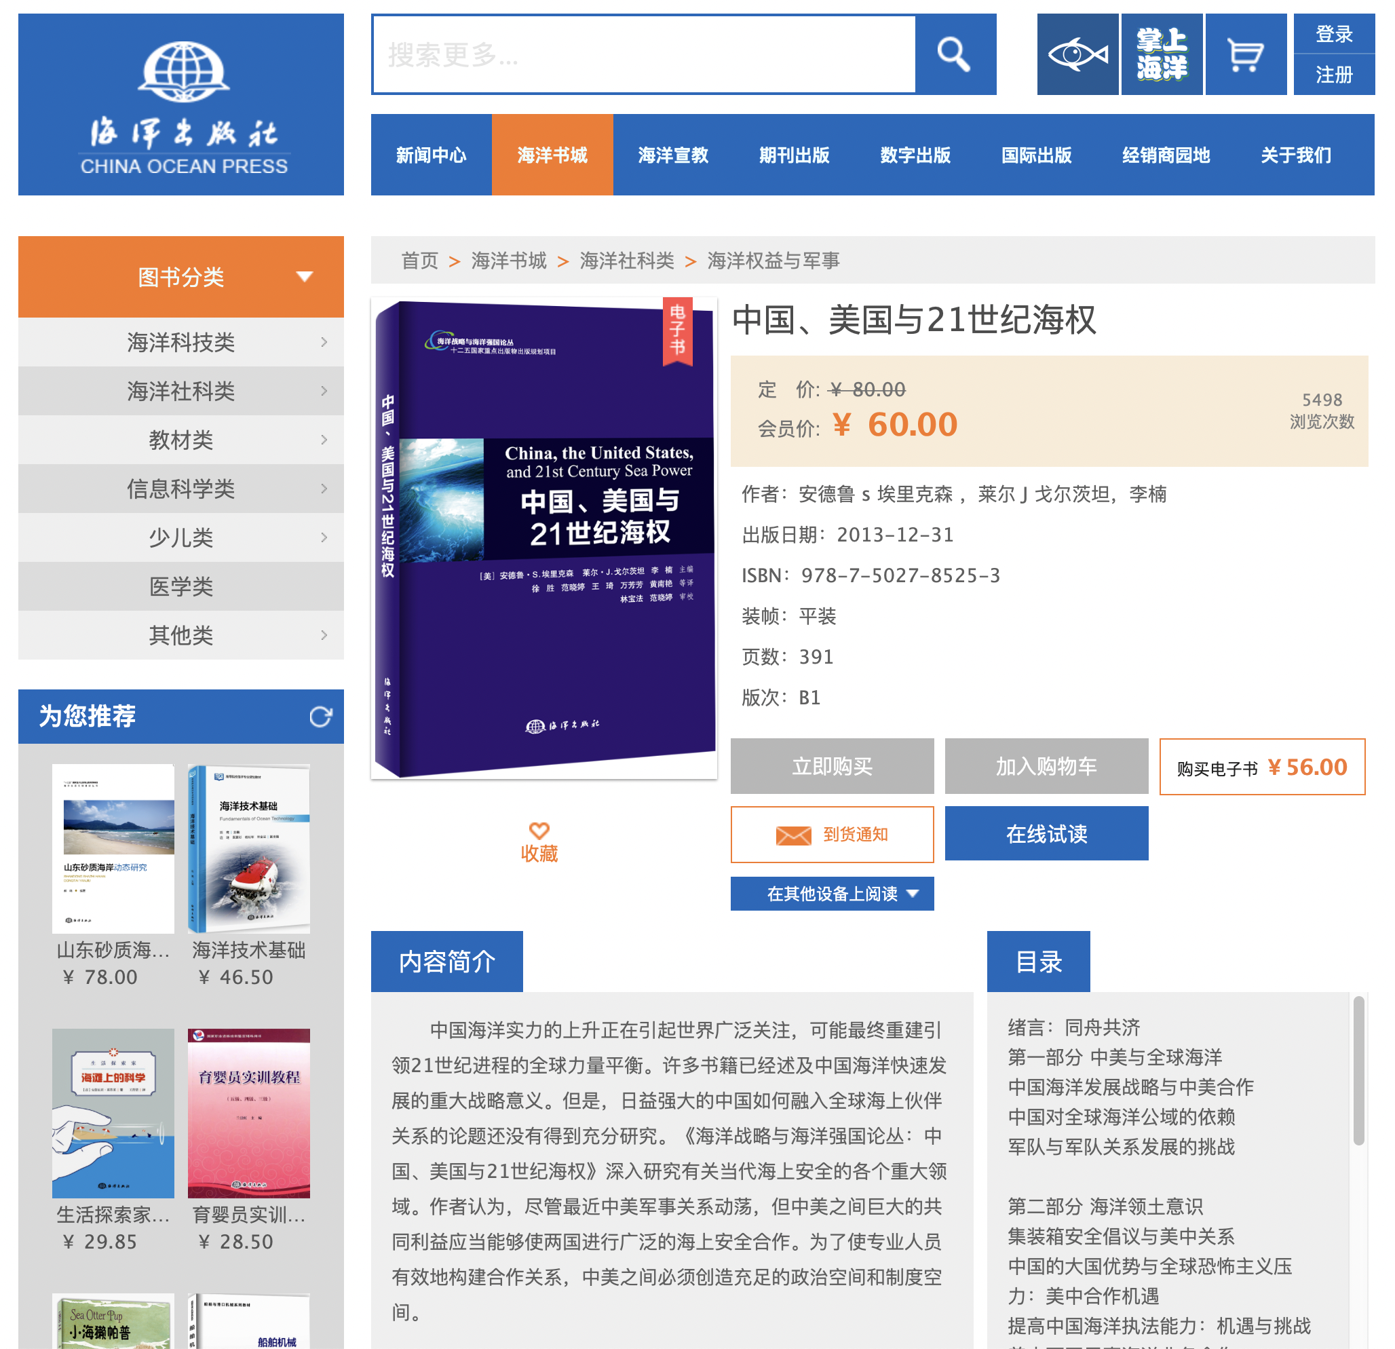Click the 登录 login link

coord(1334,33)
